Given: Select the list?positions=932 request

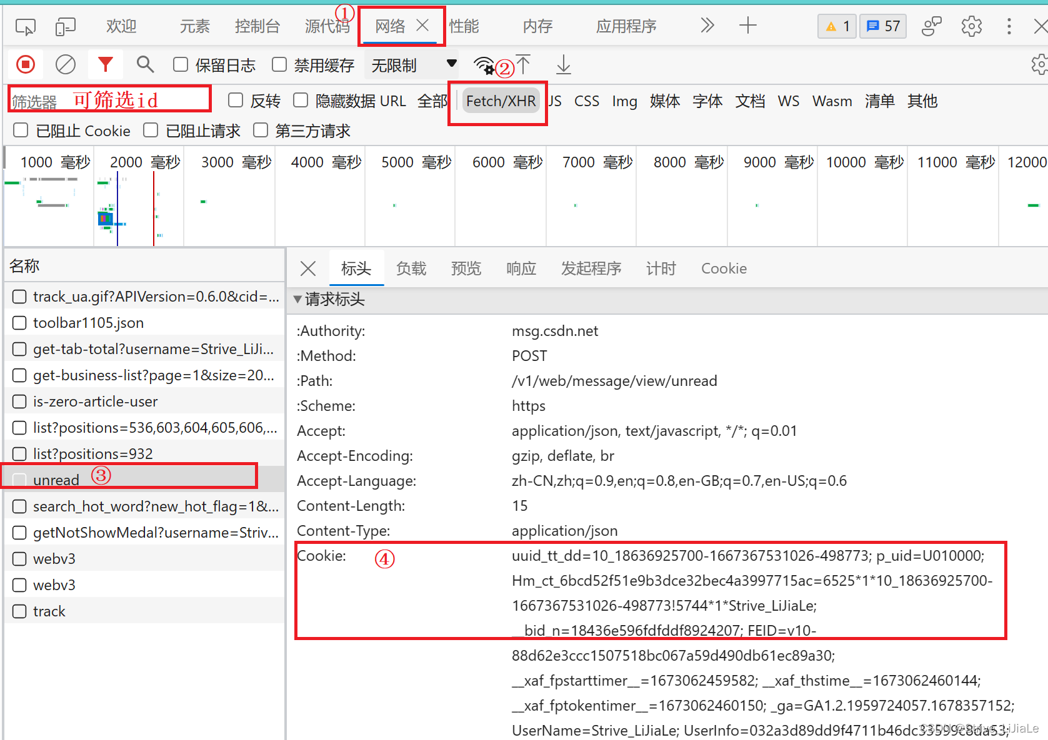Looking at the screenshot, I should pos(144,453).
